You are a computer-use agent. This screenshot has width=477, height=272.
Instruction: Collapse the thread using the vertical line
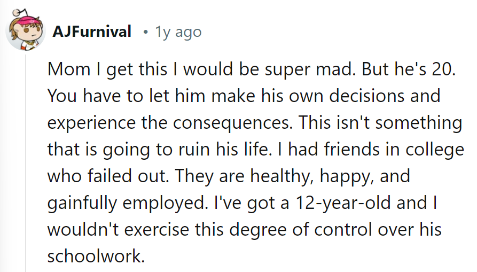tap(24, 160)
